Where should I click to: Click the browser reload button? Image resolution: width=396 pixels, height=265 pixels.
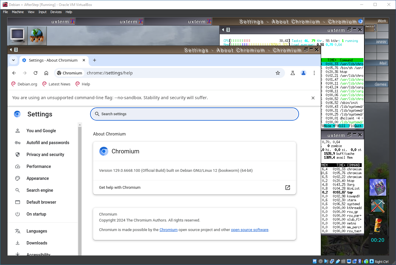[x=36, y=73]
